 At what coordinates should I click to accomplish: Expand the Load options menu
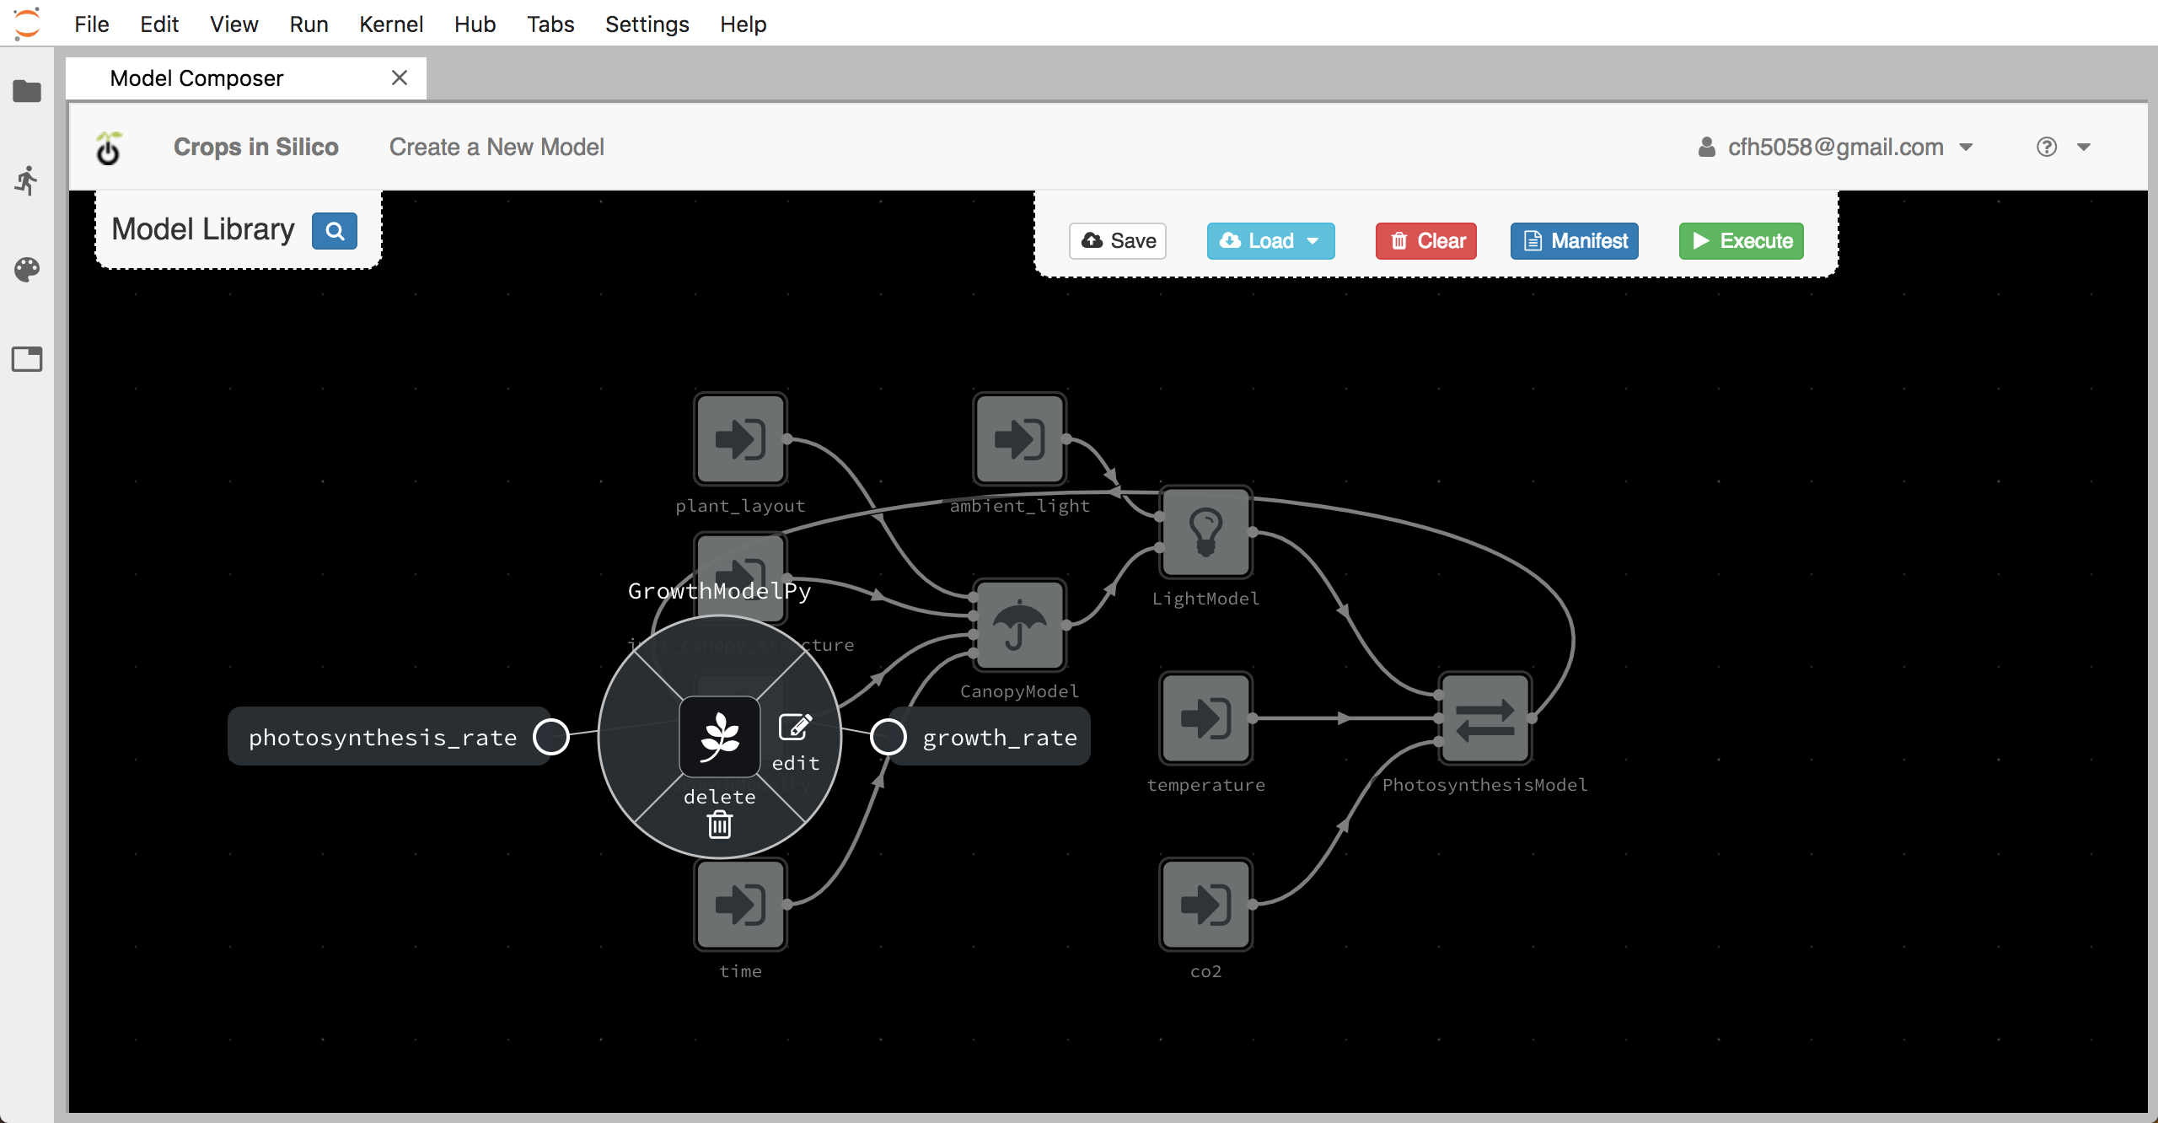tap(1316, 241)
